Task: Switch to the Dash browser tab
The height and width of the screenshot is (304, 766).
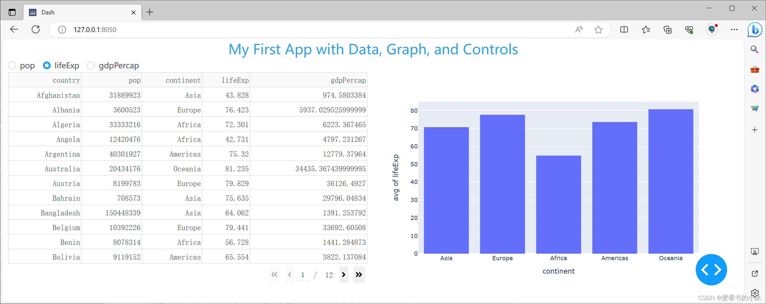Action: point(82,12)
